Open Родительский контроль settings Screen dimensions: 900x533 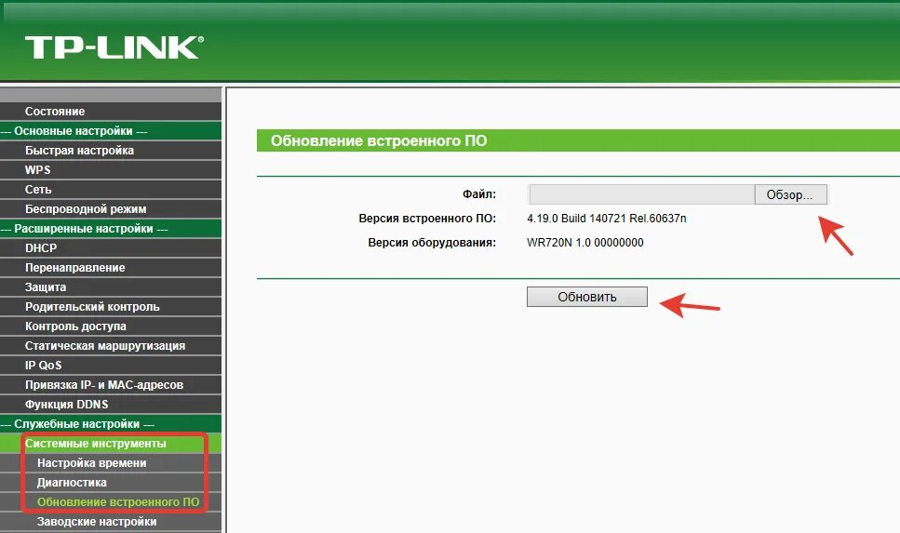tap(111, 306)
